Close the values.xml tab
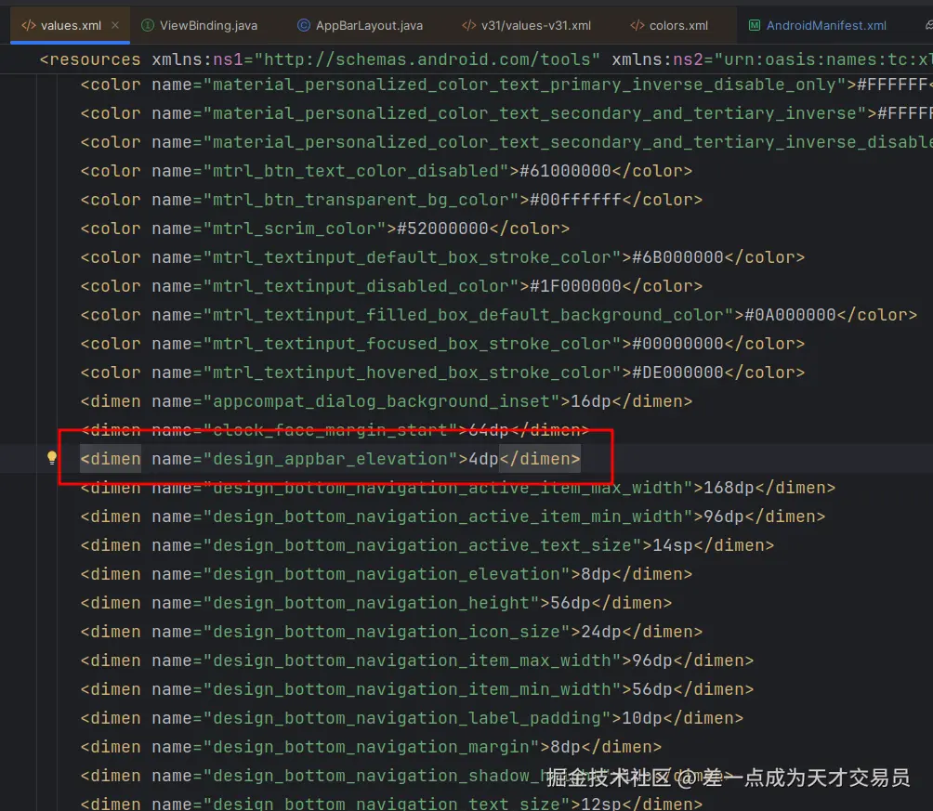Screen dimensions: 933x811 (x=115, y=25)
